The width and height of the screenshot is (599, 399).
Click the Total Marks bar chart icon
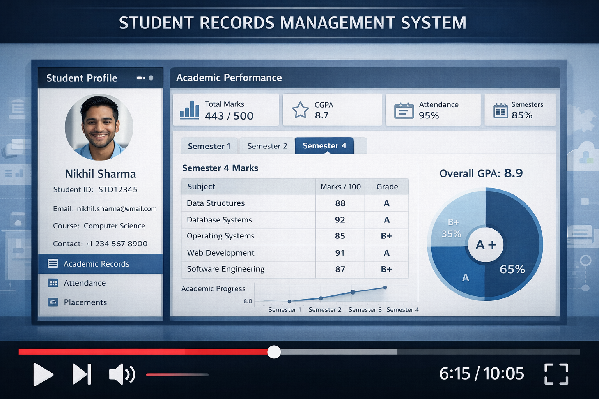click(x=190, y=109)
